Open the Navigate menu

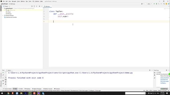14,1
